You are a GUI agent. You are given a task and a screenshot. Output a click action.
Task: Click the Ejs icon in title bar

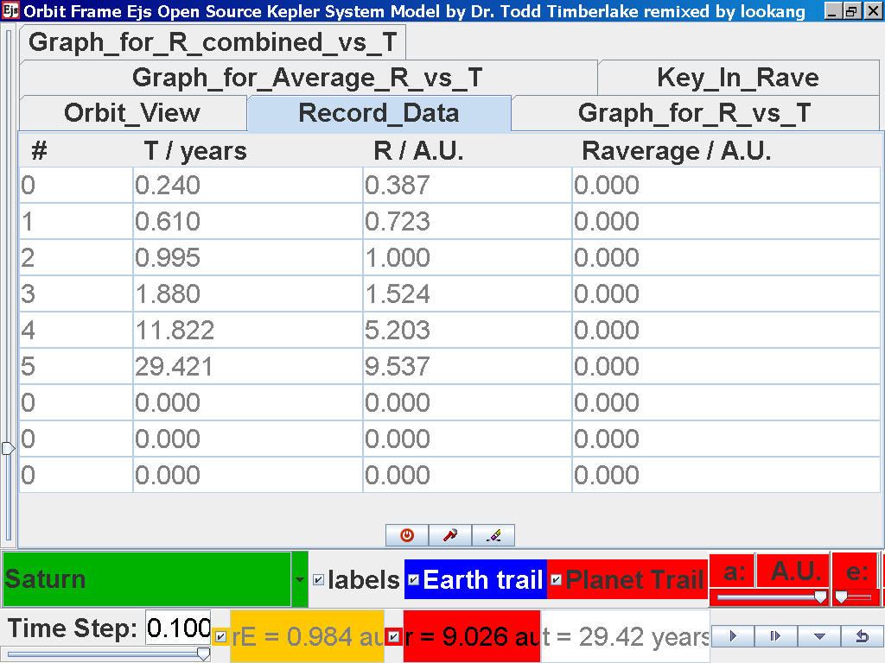tap(10, 11)
